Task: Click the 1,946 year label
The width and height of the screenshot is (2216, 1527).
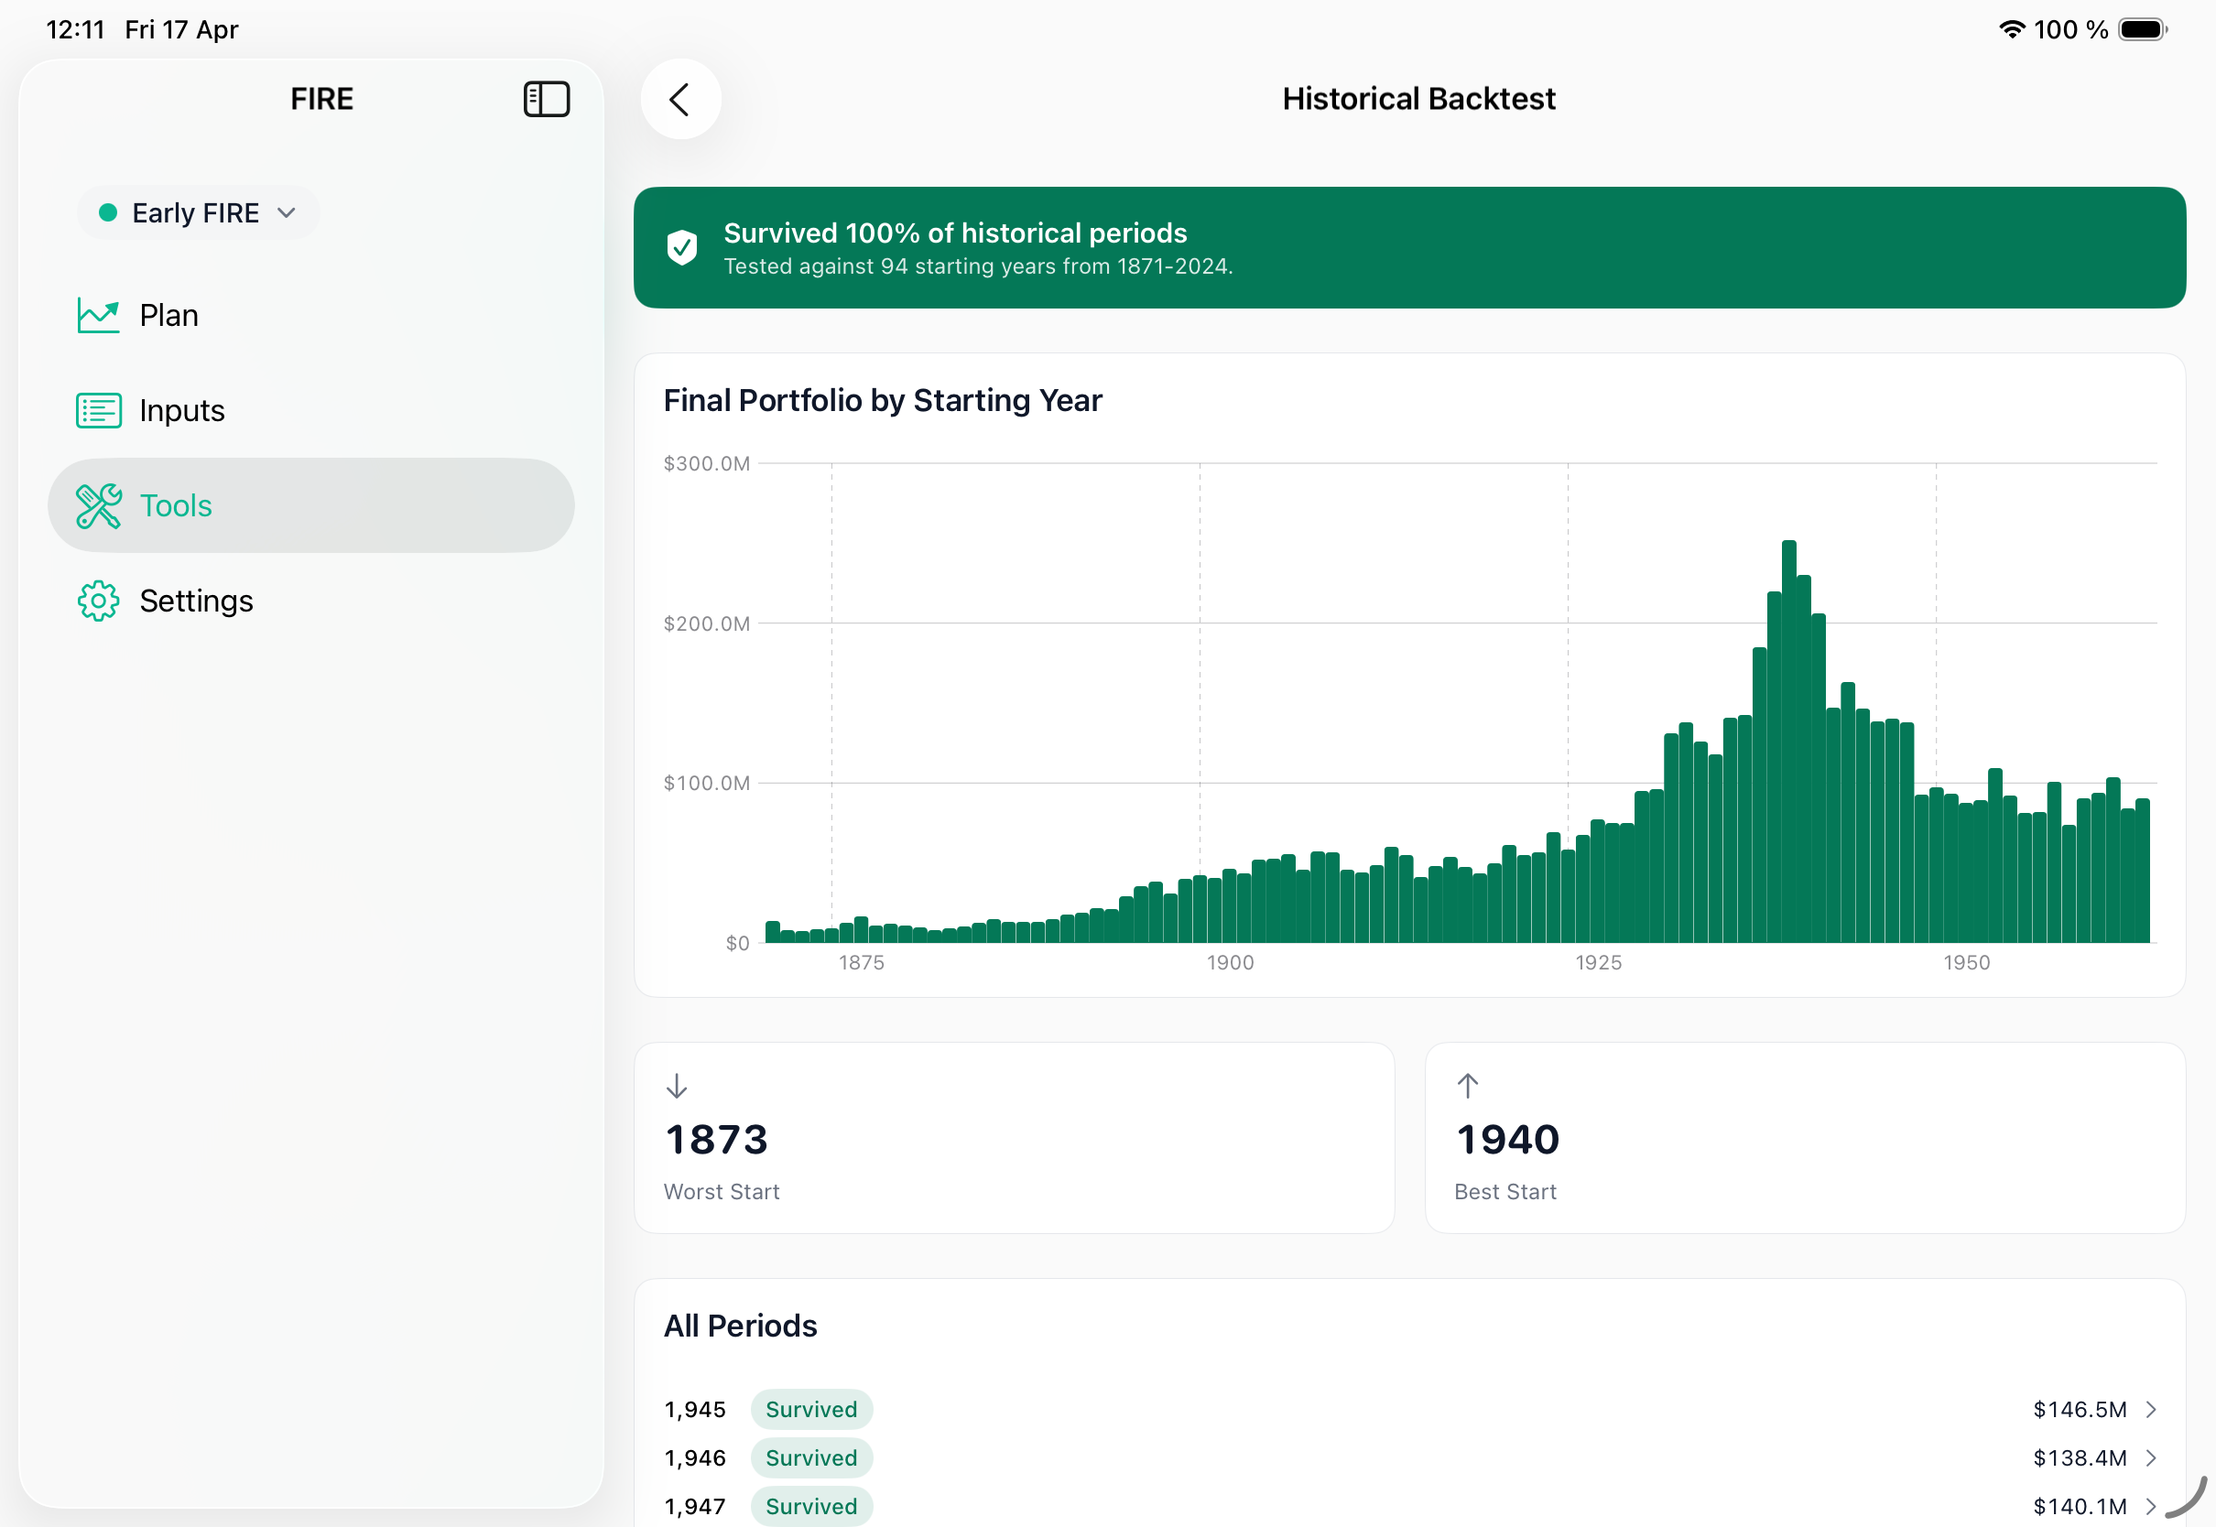Action: (x=695, y=1458)
